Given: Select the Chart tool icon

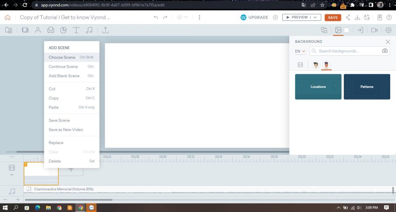Looking at the screenshot, I should (63, 30).
